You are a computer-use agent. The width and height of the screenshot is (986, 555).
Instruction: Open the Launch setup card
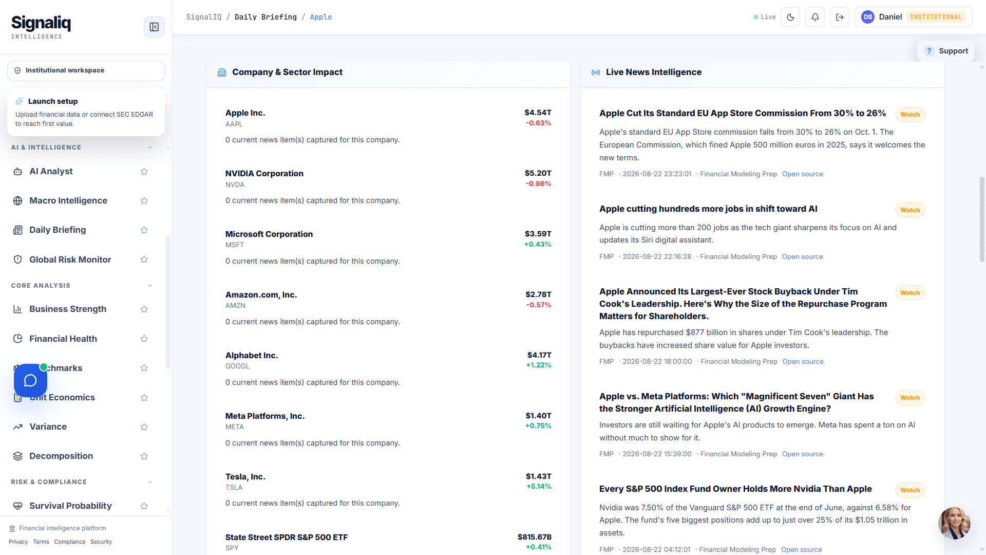(x=86, y=112)
